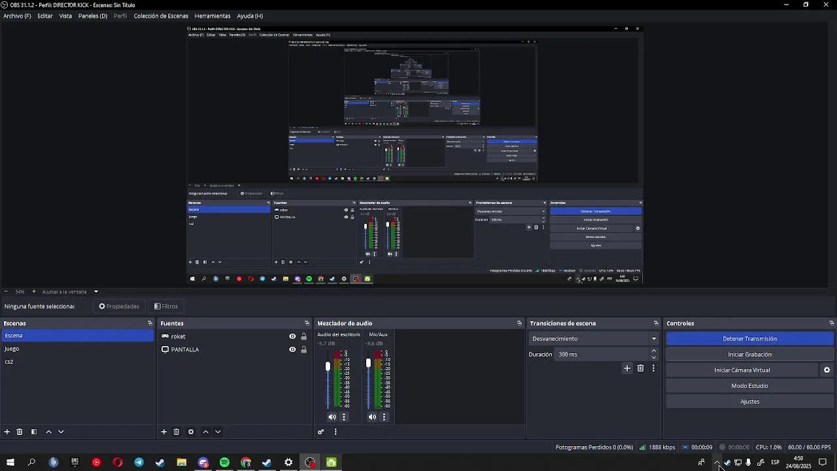Open the Paneles menu
The height and width of the screenshot is (471, 837).
point(93,16)
